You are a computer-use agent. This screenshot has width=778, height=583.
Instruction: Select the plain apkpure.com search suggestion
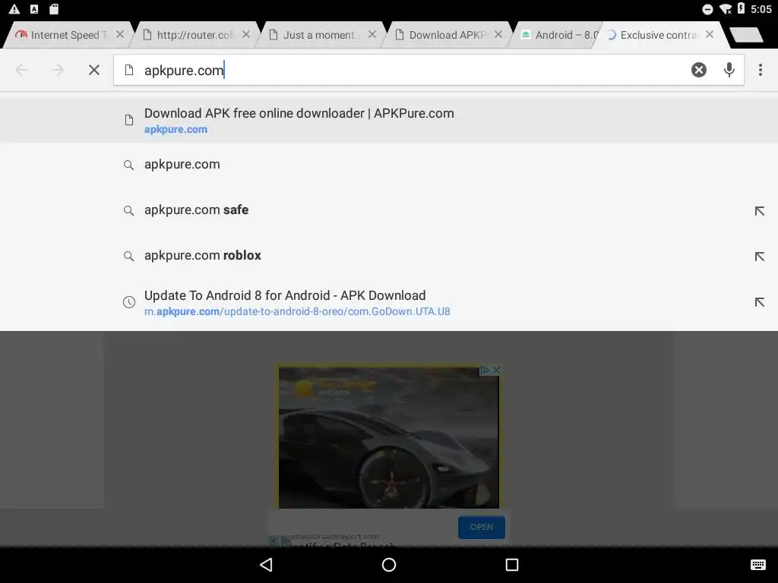click(x=389, y=165)
